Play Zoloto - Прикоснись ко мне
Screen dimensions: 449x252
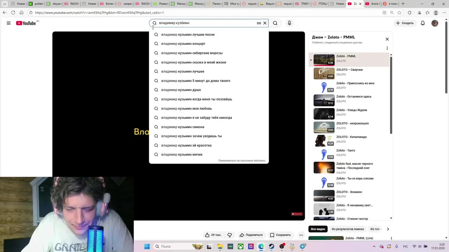pyautogui.click(x=349, y=87)
